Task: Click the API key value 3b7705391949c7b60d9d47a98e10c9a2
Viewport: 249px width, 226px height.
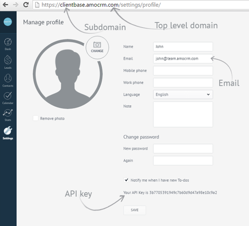Action: (183, 193)
